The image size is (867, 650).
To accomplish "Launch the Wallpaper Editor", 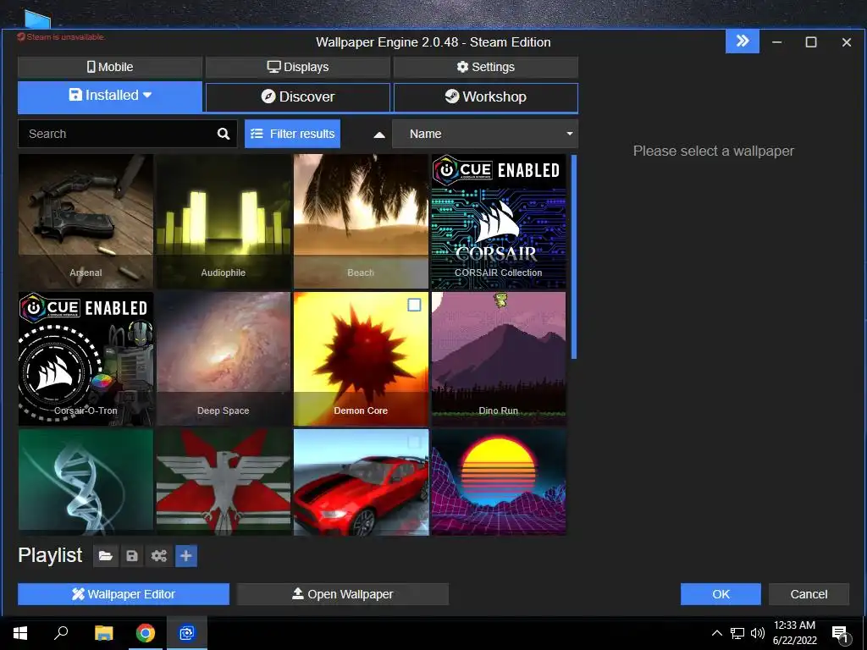I will [124, 594].
